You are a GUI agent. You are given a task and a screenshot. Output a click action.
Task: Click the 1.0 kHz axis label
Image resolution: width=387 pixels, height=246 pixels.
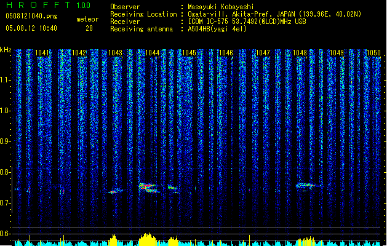(6, 111)
